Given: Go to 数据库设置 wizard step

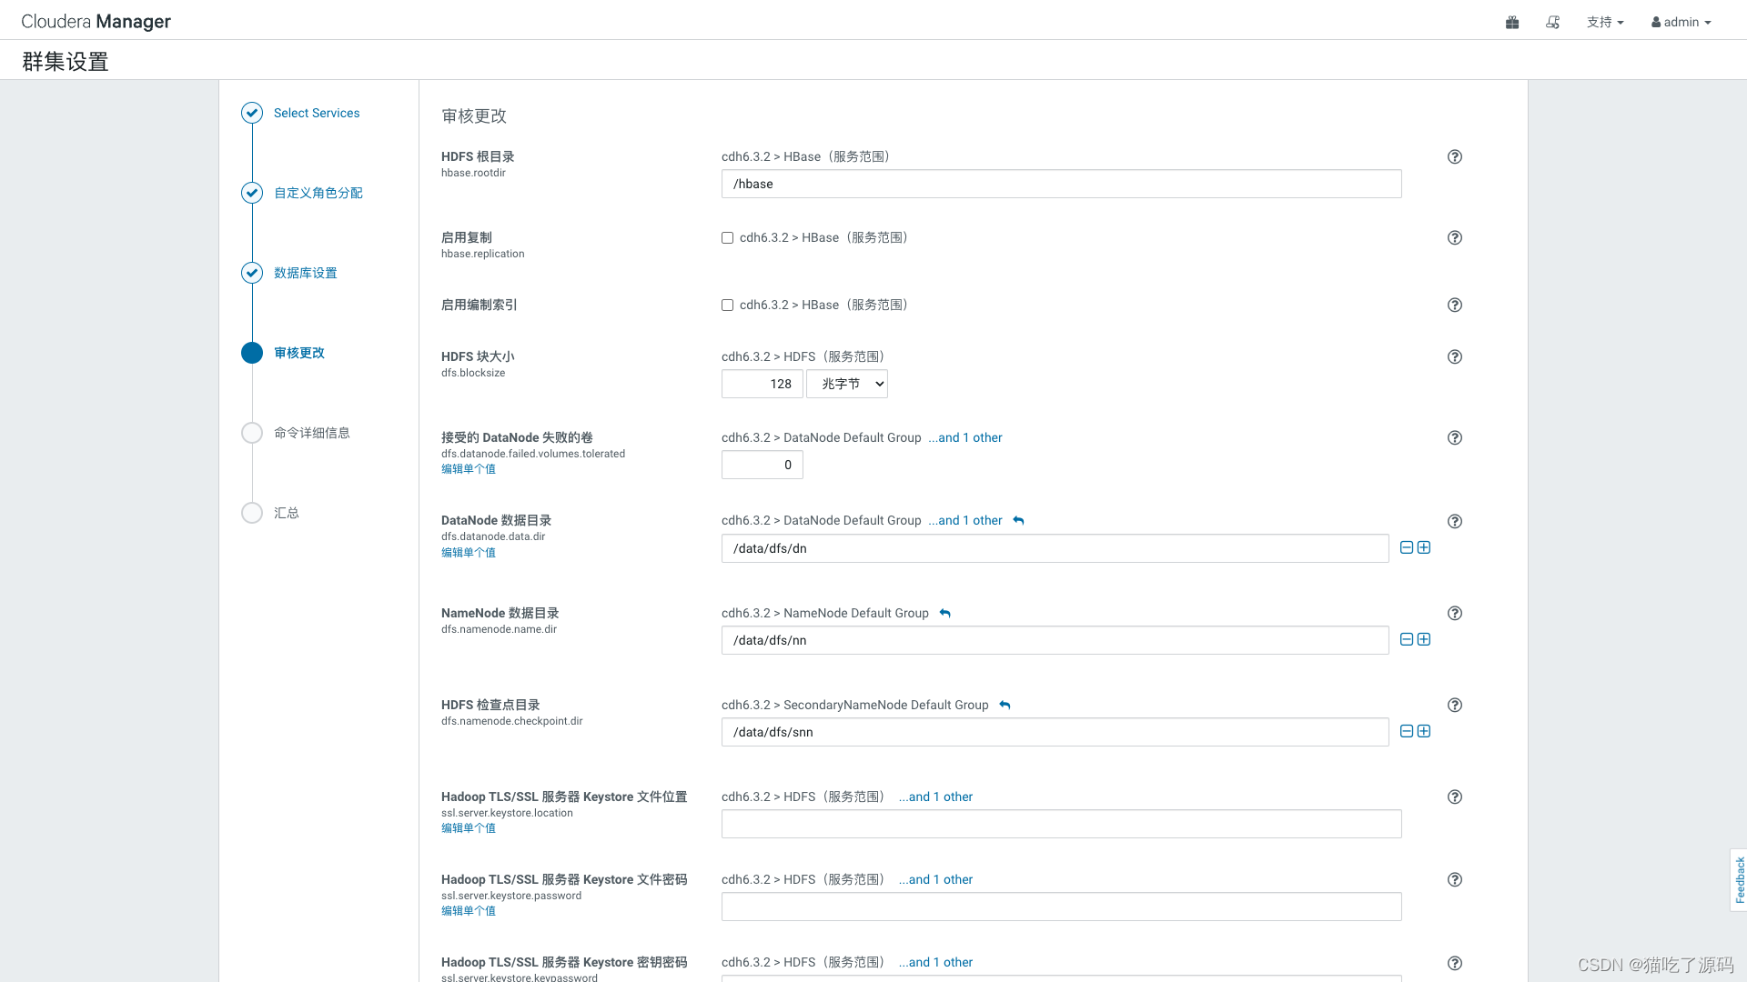Looking at the screenshot, I should (305, 273).
